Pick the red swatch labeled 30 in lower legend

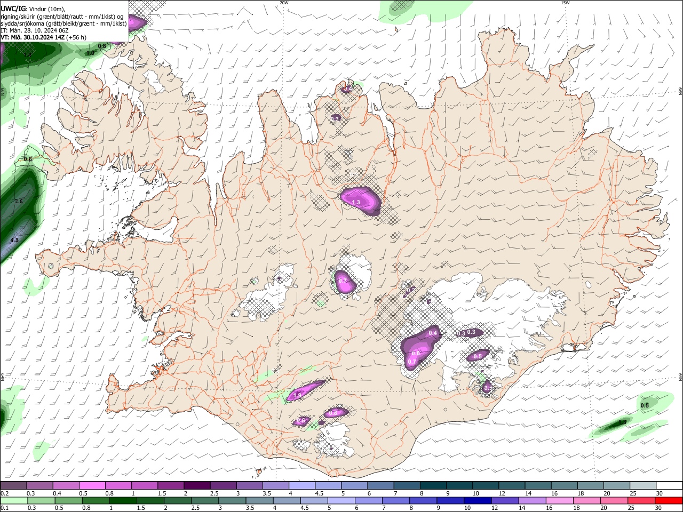[x=668, y=500]
